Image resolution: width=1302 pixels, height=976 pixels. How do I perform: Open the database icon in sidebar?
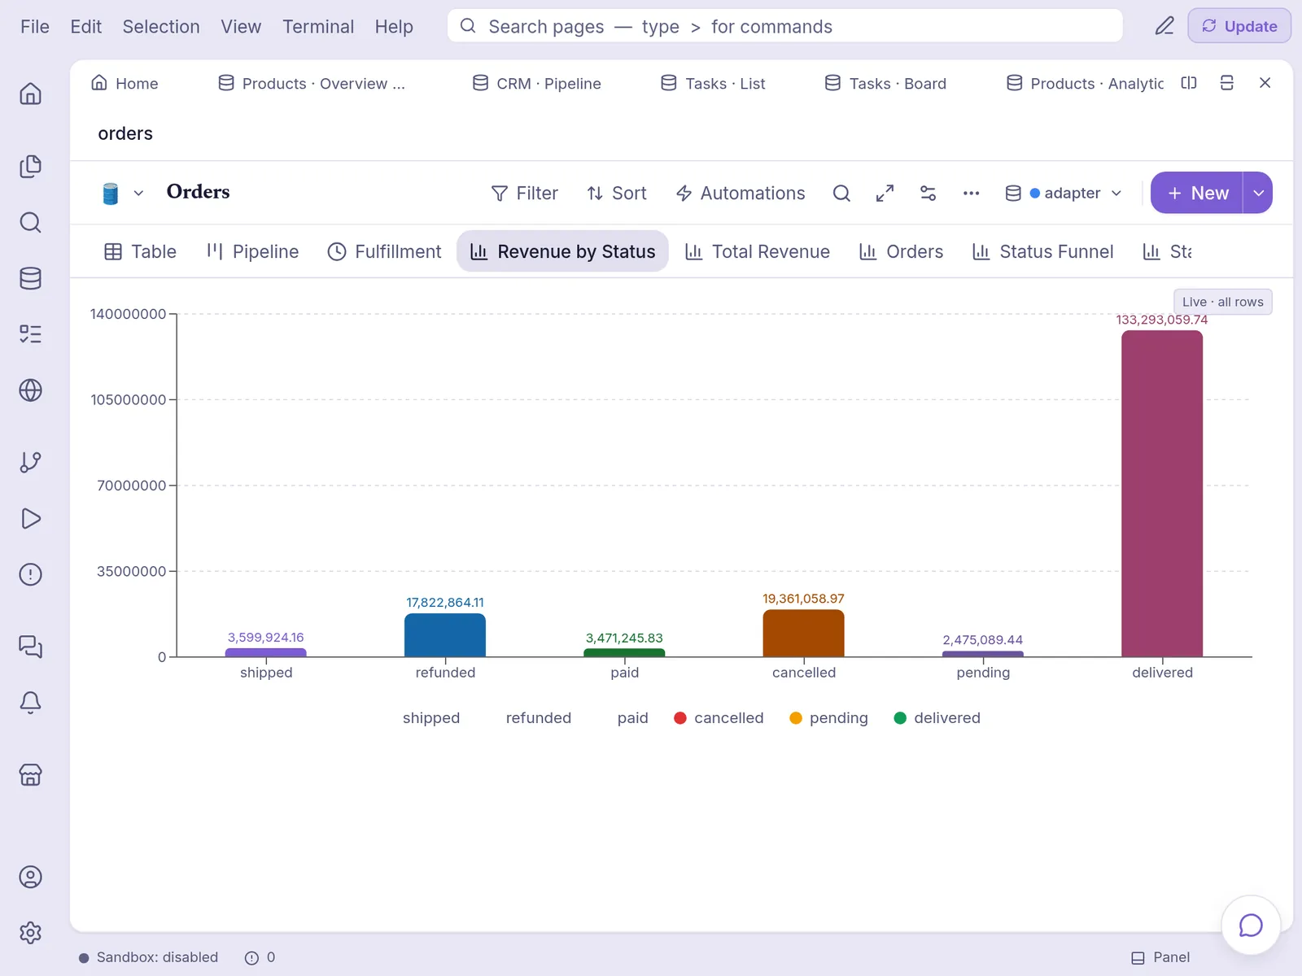30,278
